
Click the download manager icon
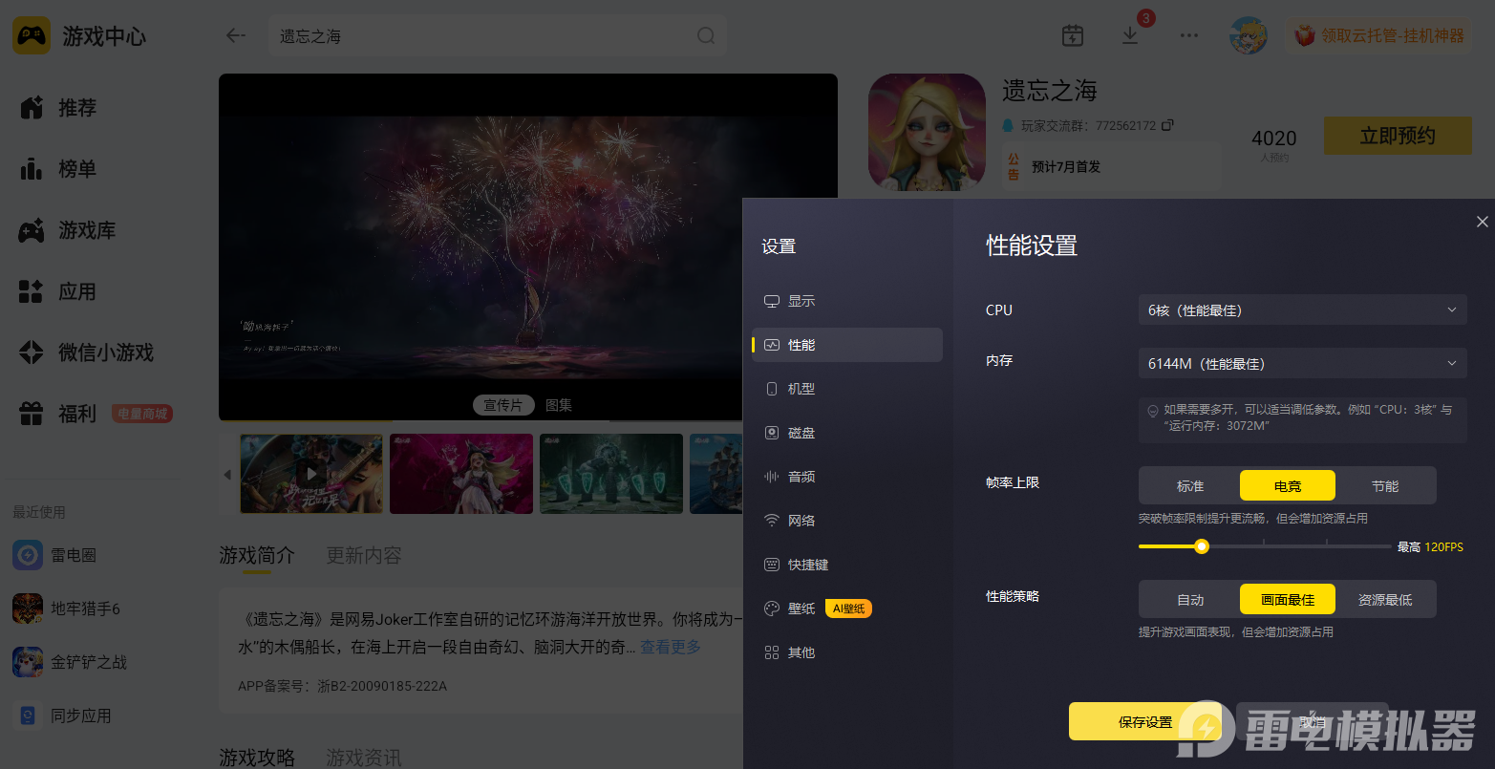(x=1130, y=35)
